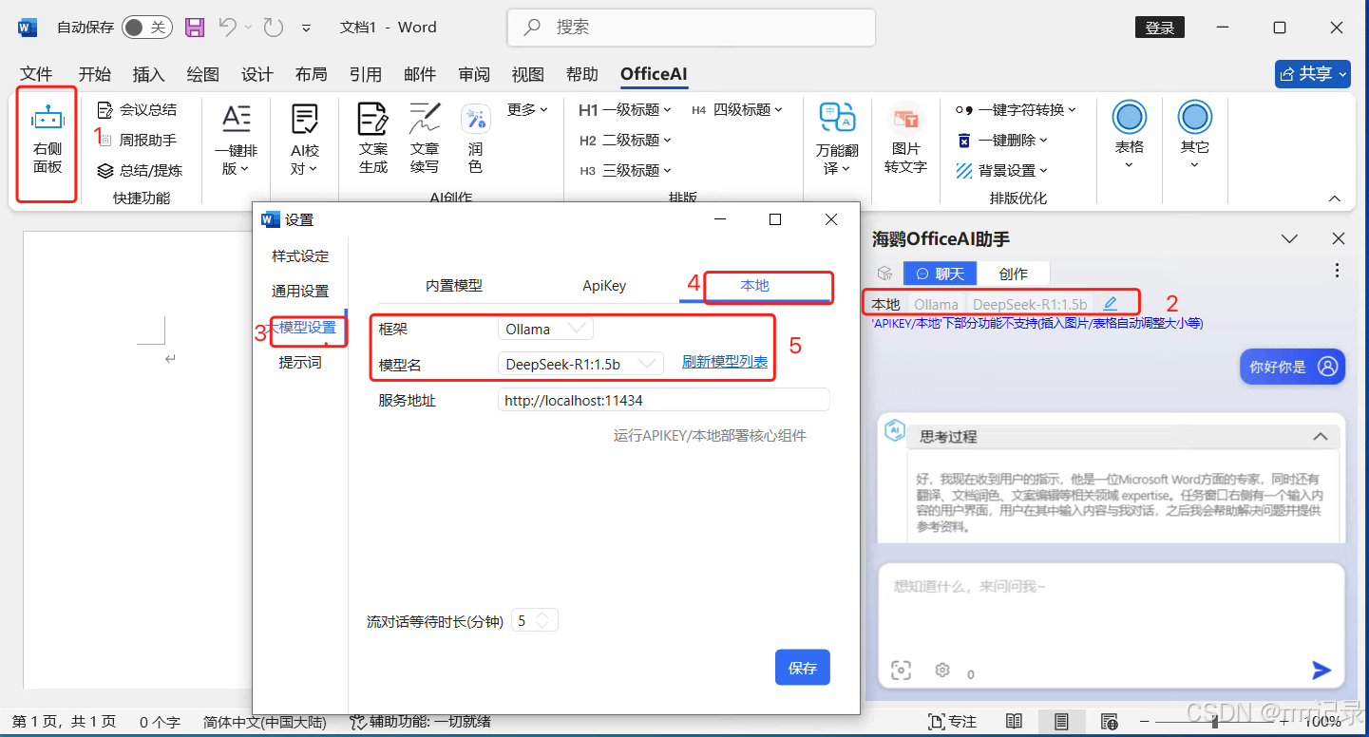
Task: Open customize quick access toolbar arrow
Action: (x=306, y=28)
